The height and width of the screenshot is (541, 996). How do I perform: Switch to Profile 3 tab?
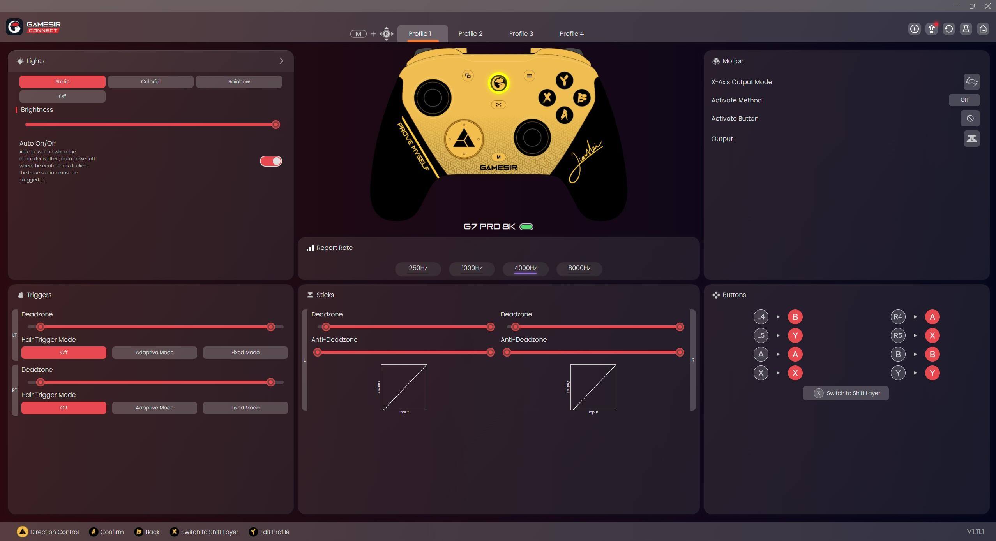pos(521,34)
